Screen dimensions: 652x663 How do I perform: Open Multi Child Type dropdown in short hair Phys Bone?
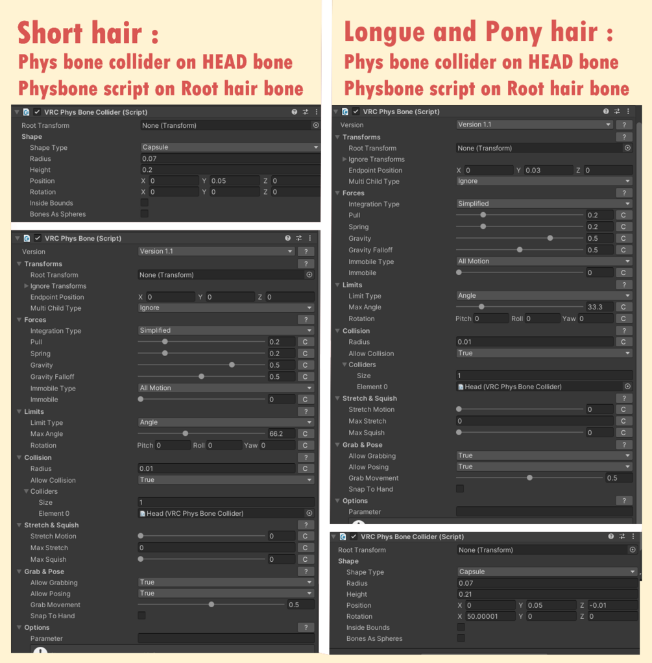(x=226, y=307)
